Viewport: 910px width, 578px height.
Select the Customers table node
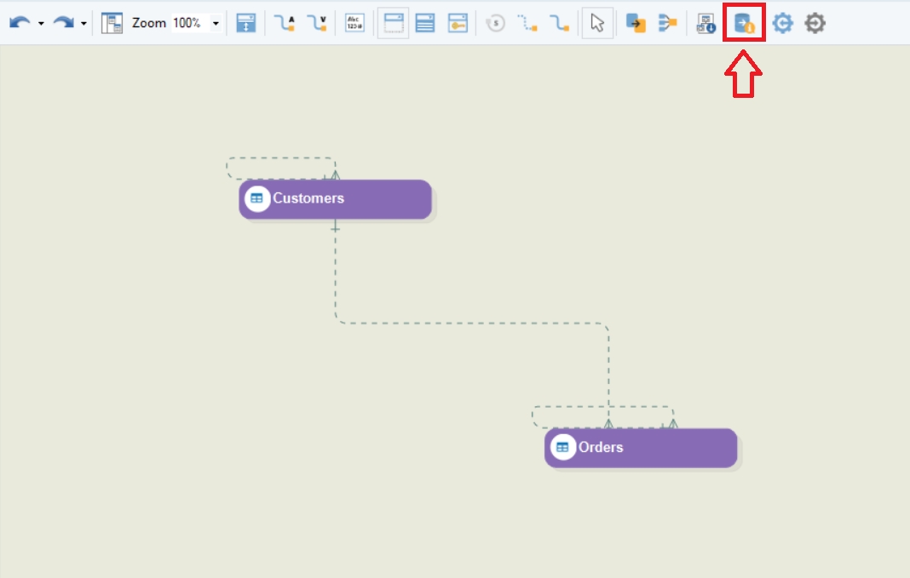click(335, 199)
